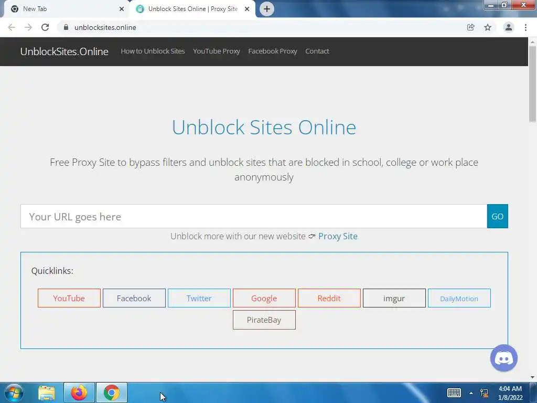The width and height of the screenshot is (537, 403).
Task: Click the GO button
Action: (497, 216)
